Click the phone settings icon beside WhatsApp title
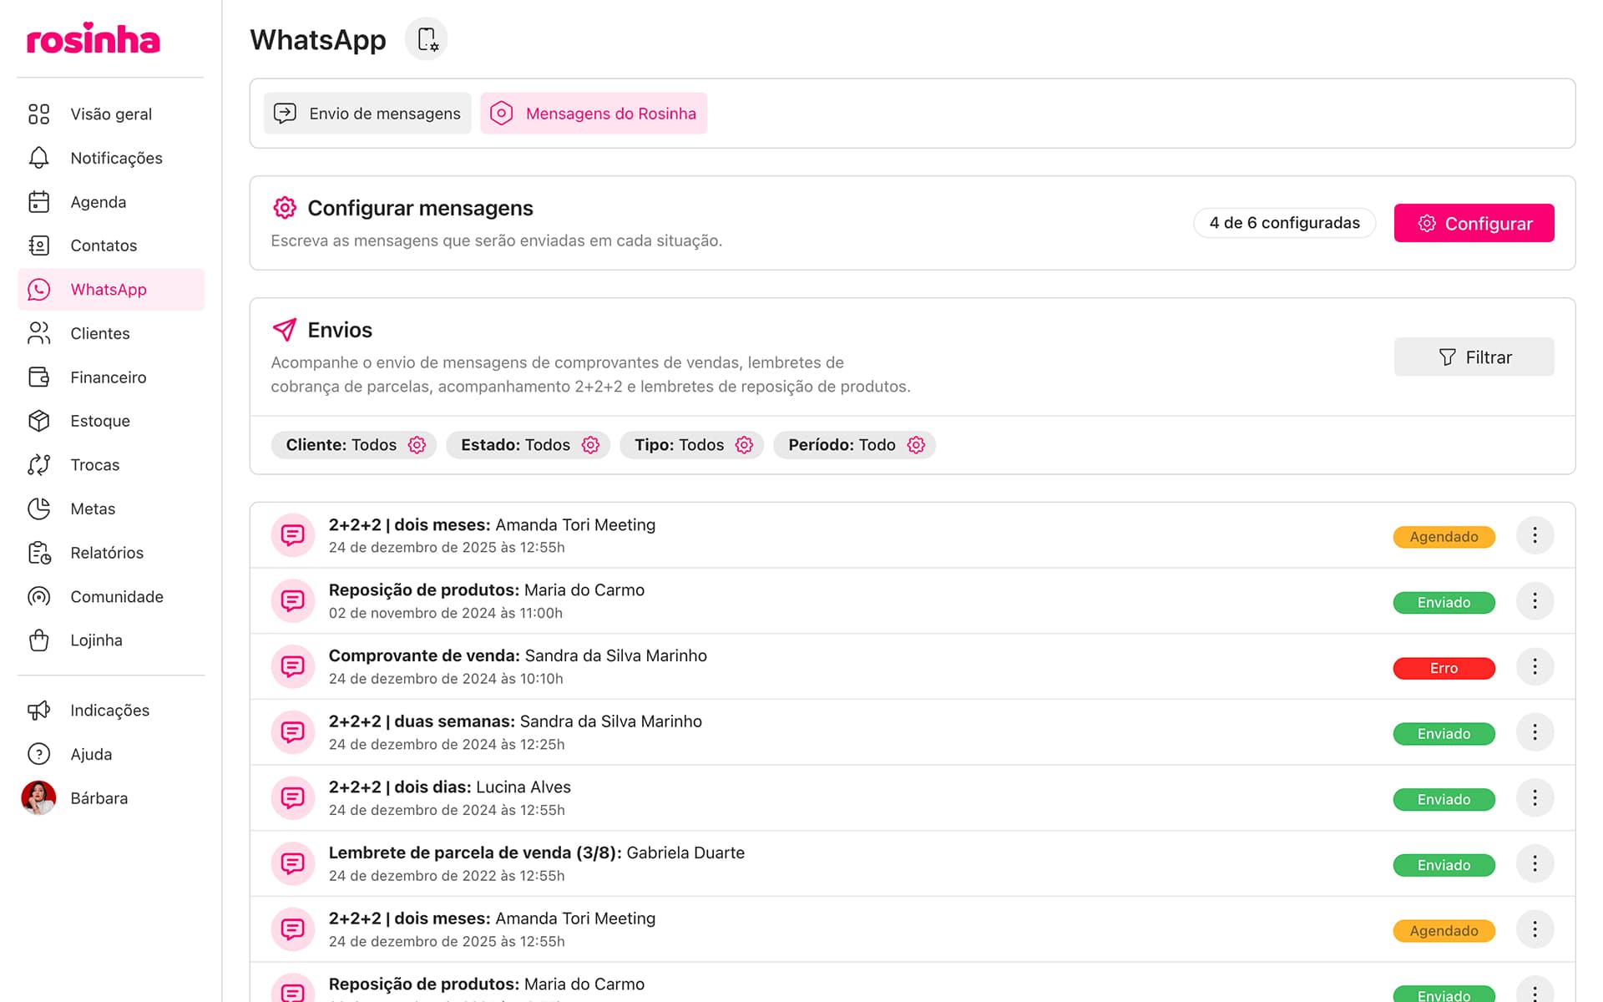1603x1002 pixels. (x=427, y=39)
